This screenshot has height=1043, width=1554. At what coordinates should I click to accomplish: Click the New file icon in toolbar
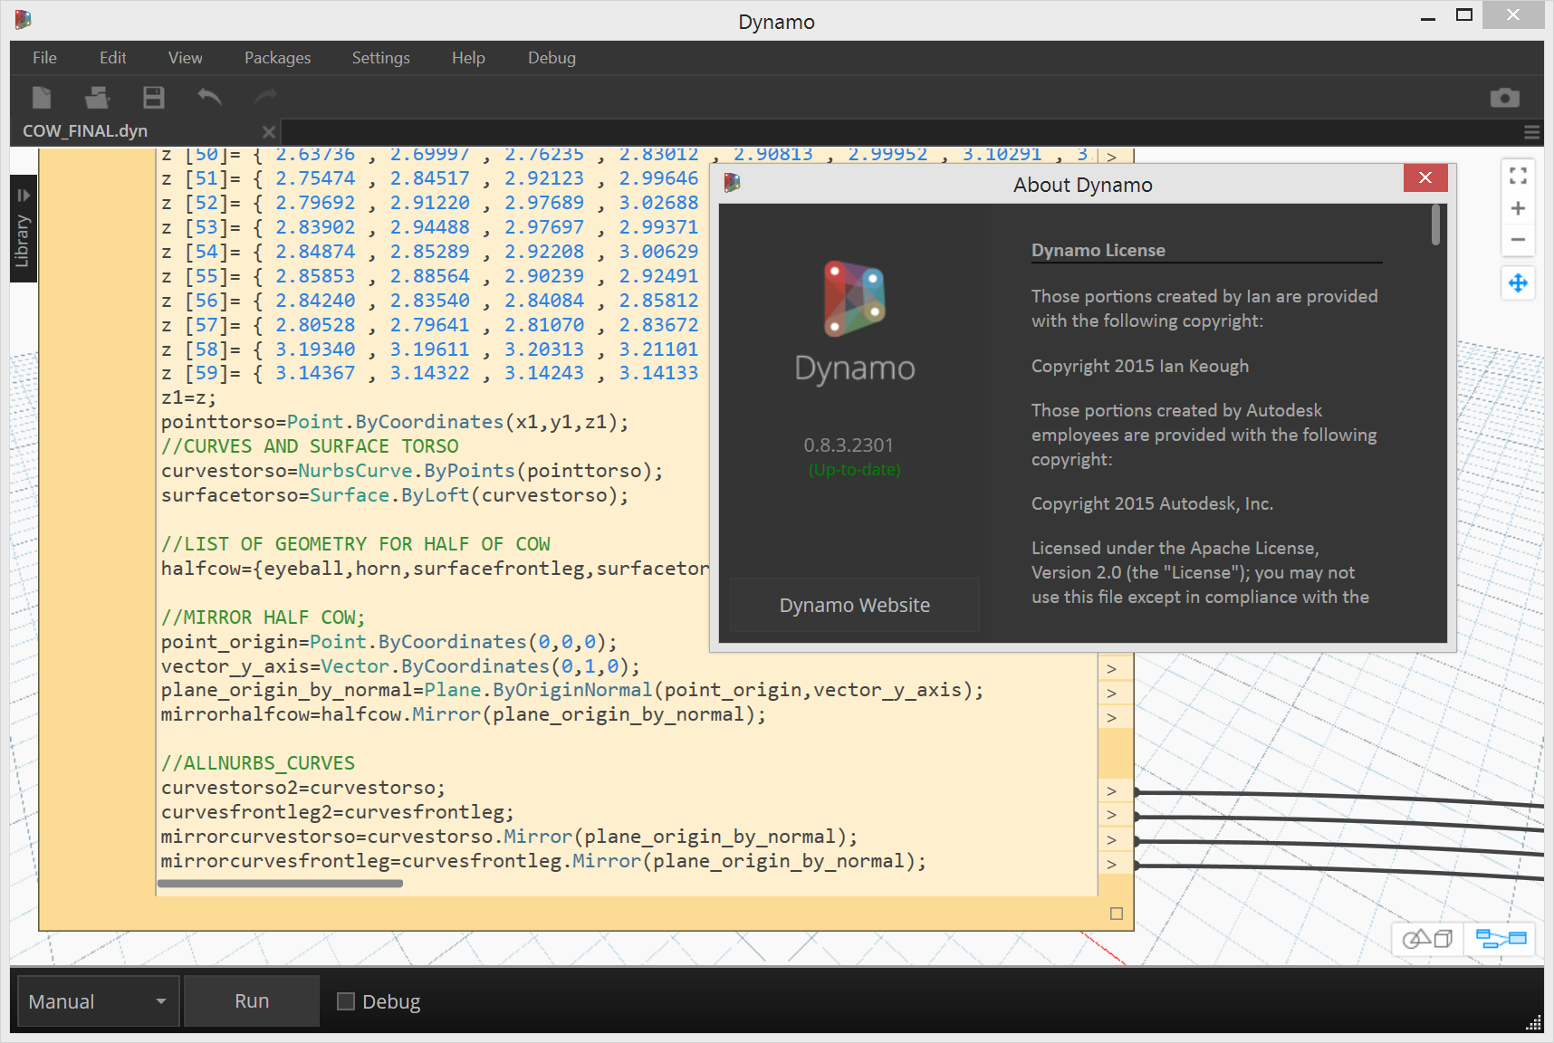point(42,97)
